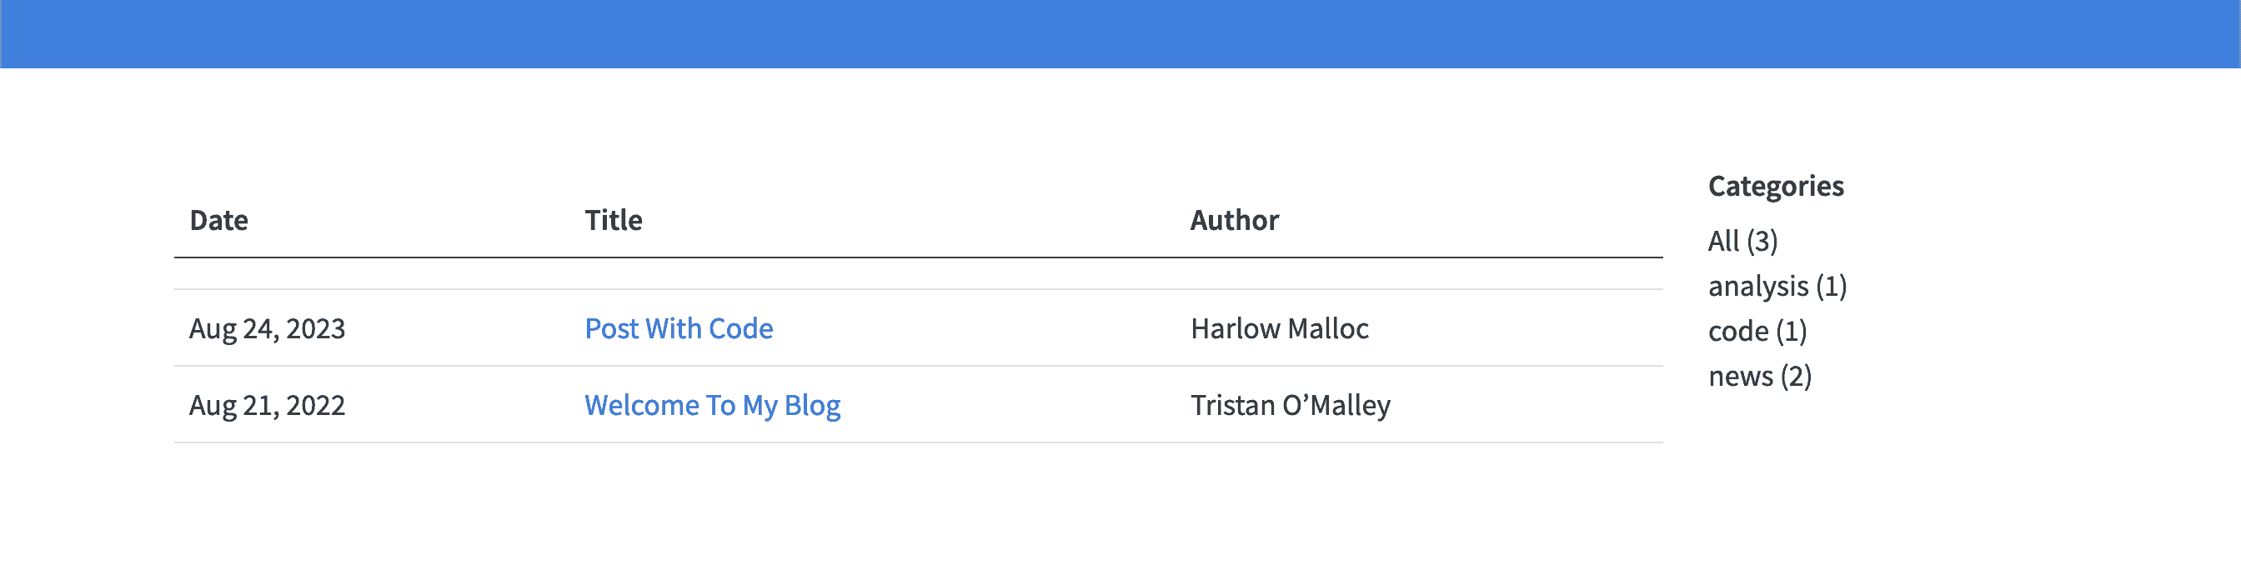Click the blank gap above the Categories heading
2241x575 pixels.
(1775, 122)
